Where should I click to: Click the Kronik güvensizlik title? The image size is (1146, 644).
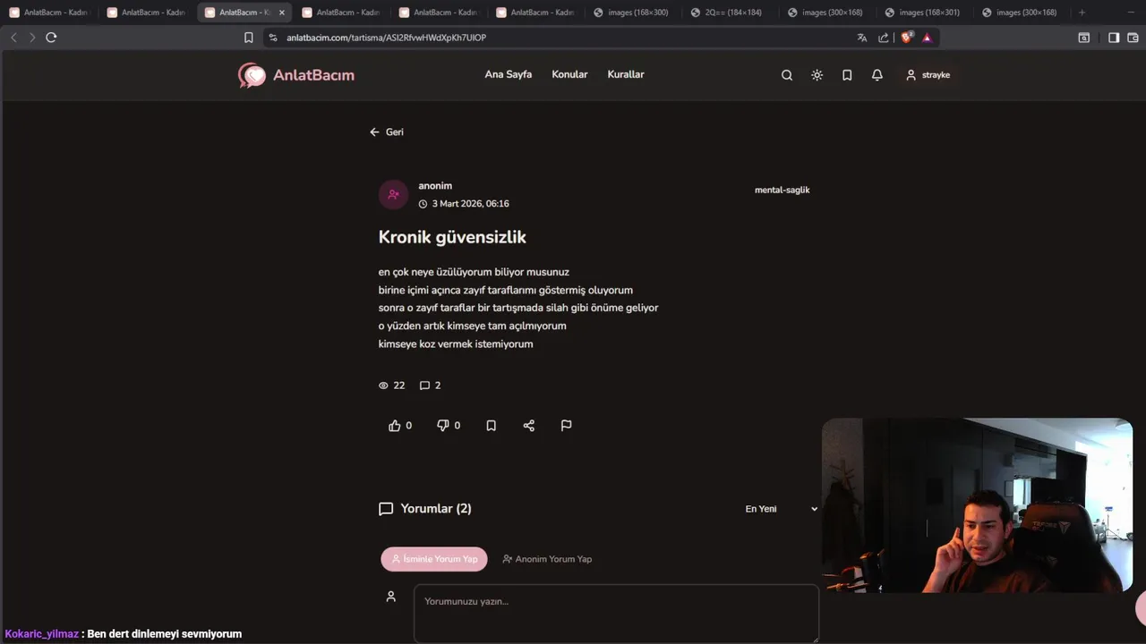452,237
